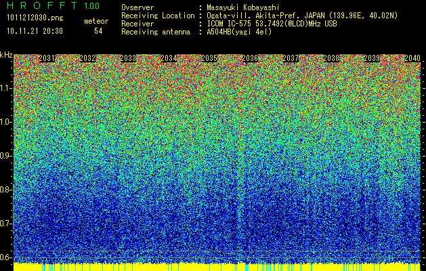Click the Receiving antenna field label
This screenshot has width=426, height=271.
[x=156, y=32]
